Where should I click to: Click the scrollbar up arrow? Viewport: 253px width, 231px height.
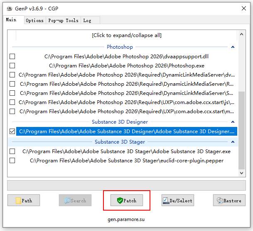point(241,34)
